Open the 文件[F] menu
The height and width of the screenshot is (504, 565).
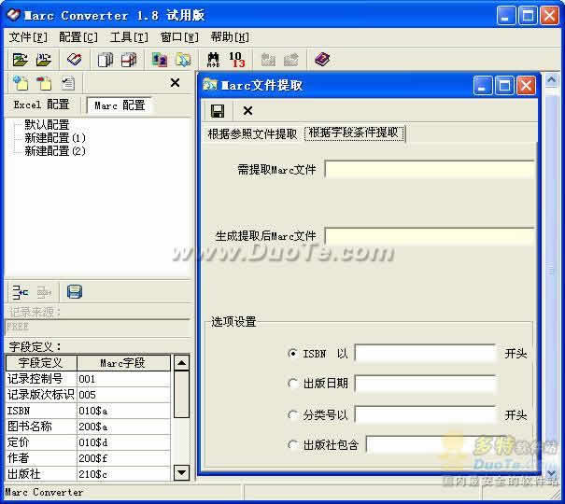pos(28,36)
